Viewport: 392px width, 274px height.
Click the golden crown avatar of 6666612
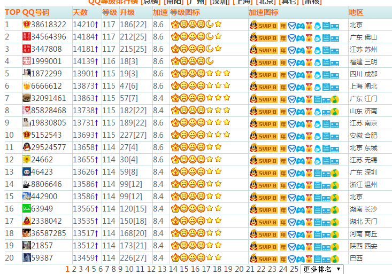click(x=26, y=86)
